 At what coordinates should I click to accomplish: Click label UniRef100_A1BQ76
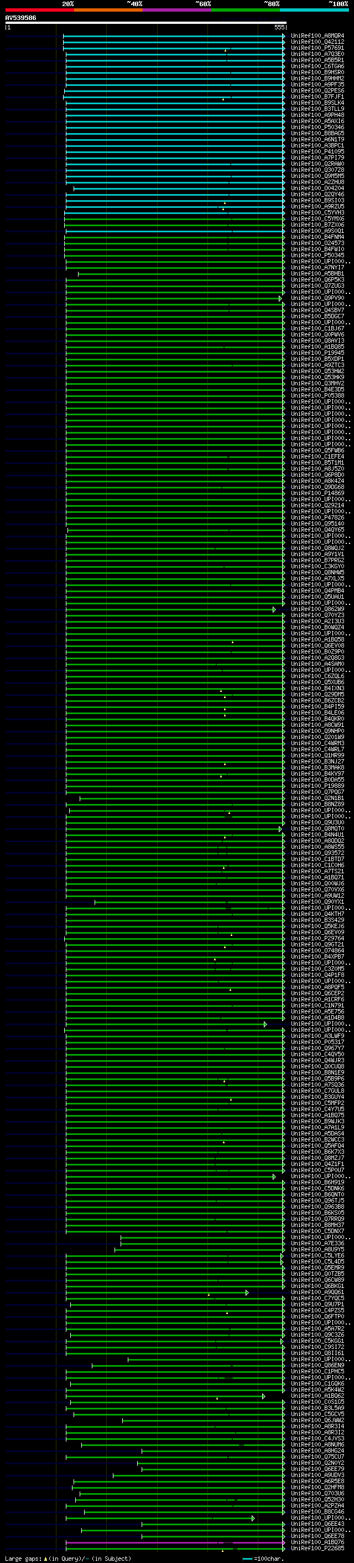[317, 1542]
